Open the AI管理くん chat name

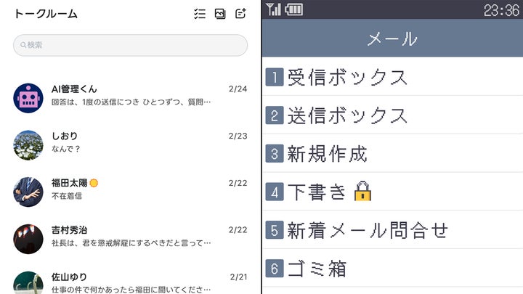[x=74, y=89]
